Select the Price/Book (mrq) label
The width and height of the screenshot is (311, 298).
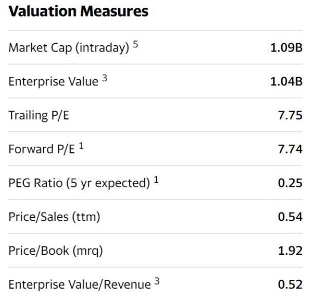click(56, 251)
